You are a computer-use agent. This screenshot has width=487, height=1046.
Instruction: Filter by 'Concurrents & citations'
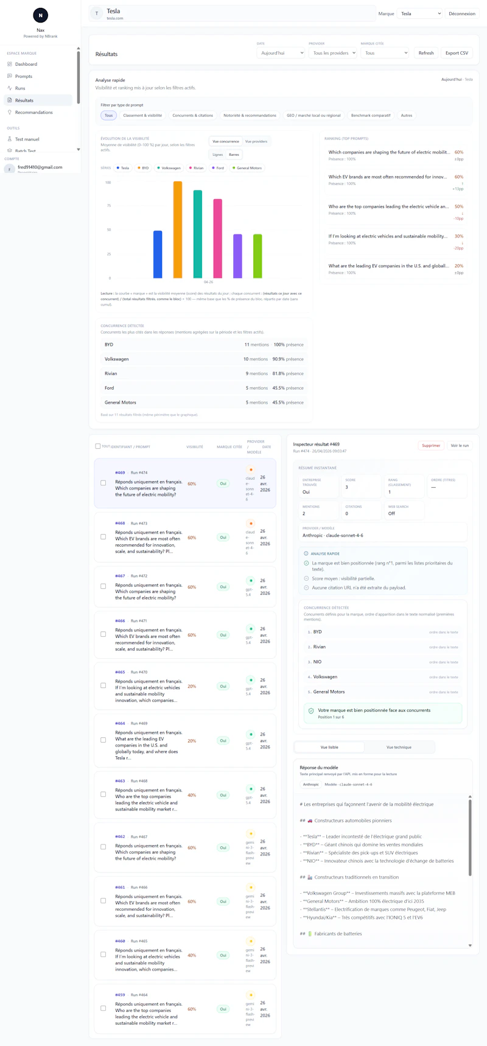(192, 115)
